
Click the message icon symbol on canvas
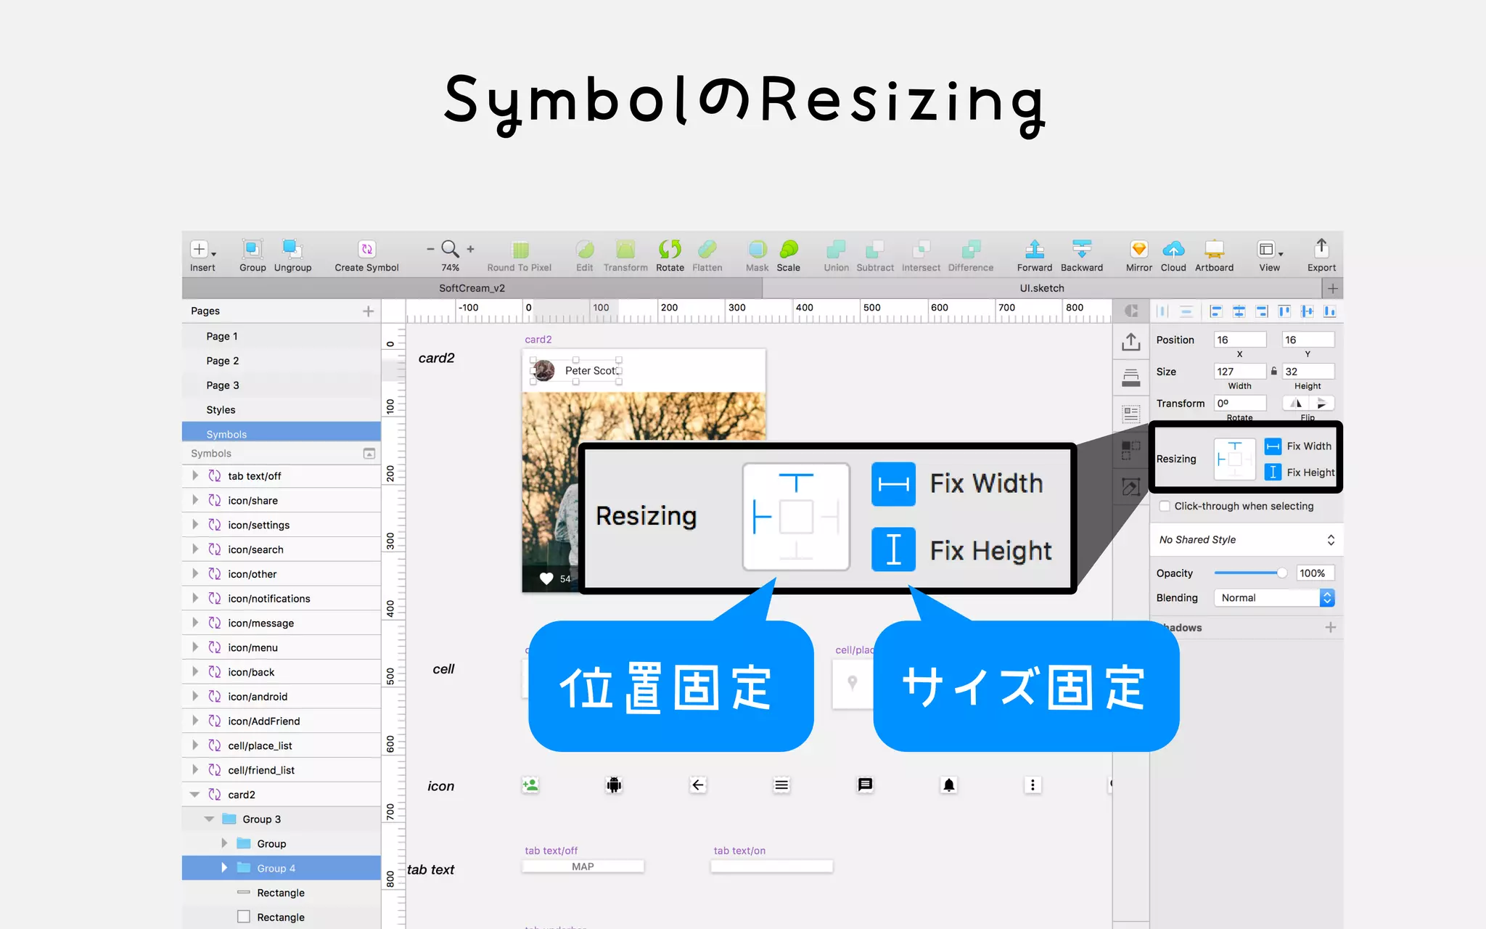pos(865,785)
